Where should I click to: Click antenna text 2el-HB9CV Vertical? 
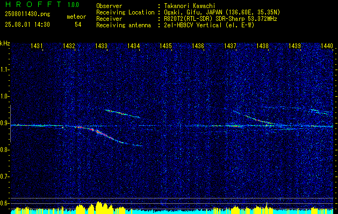pos(193,25)
